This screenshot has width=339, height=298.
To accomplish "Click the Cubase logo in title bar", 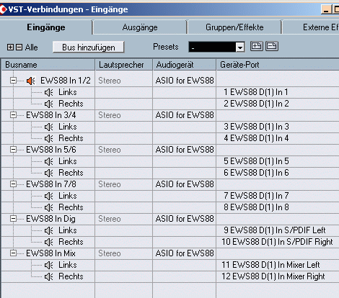I will (3, 9).
